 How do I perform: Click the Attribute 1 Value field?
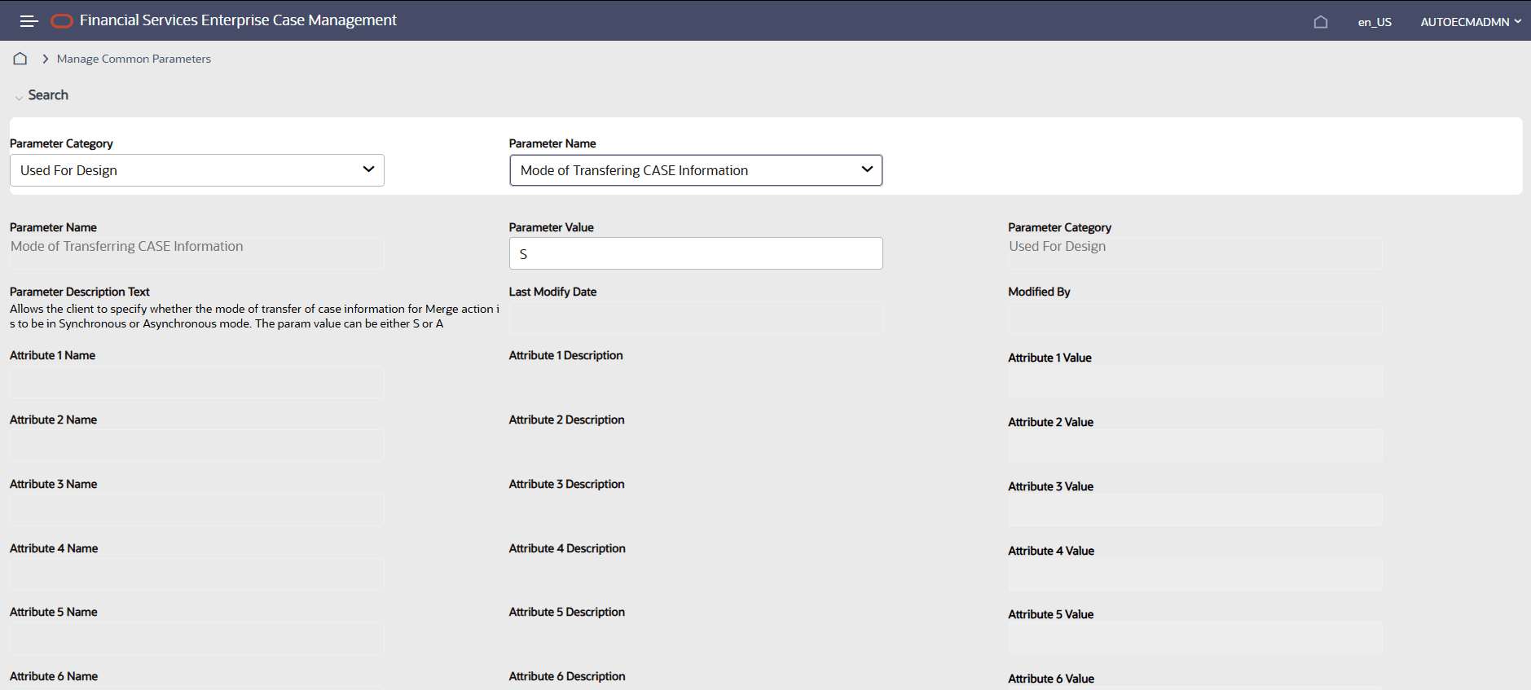tap(1195, 382)
